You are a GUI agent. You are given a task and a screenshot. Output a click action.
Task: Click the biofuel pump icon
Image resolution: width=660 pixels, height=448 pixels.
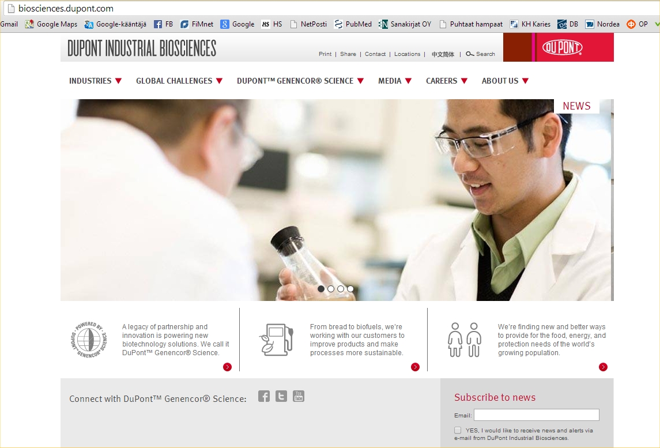coord(276,340)
